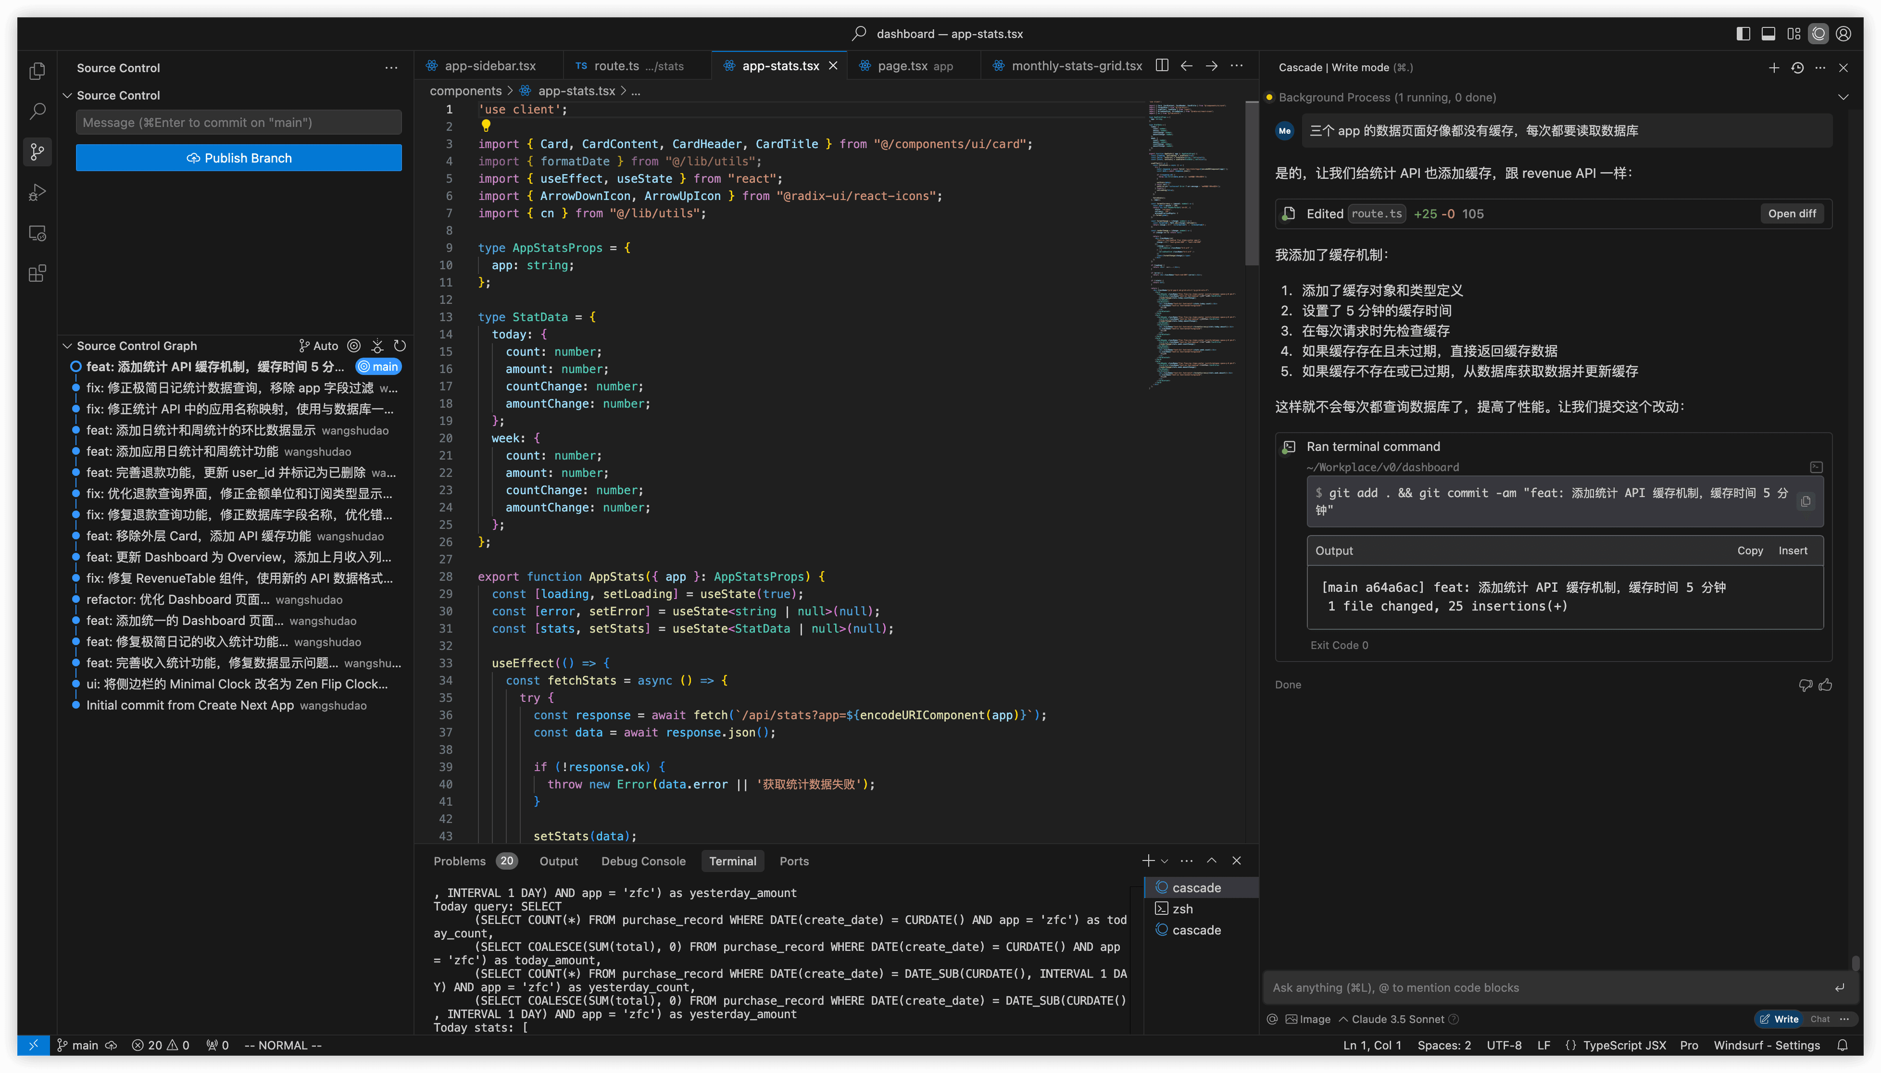Copy the git commit command
Viewport: 1881px width, 1073px height.
click(x=1805, y=501)
